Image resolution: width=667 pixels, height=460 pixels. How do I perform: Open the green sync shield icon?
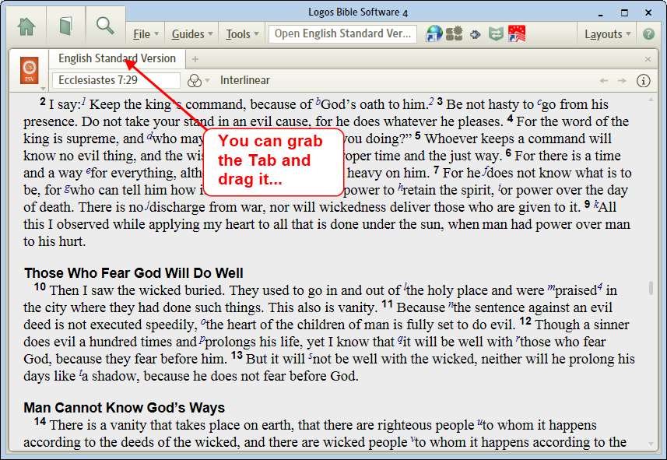[x=496, y=33]
